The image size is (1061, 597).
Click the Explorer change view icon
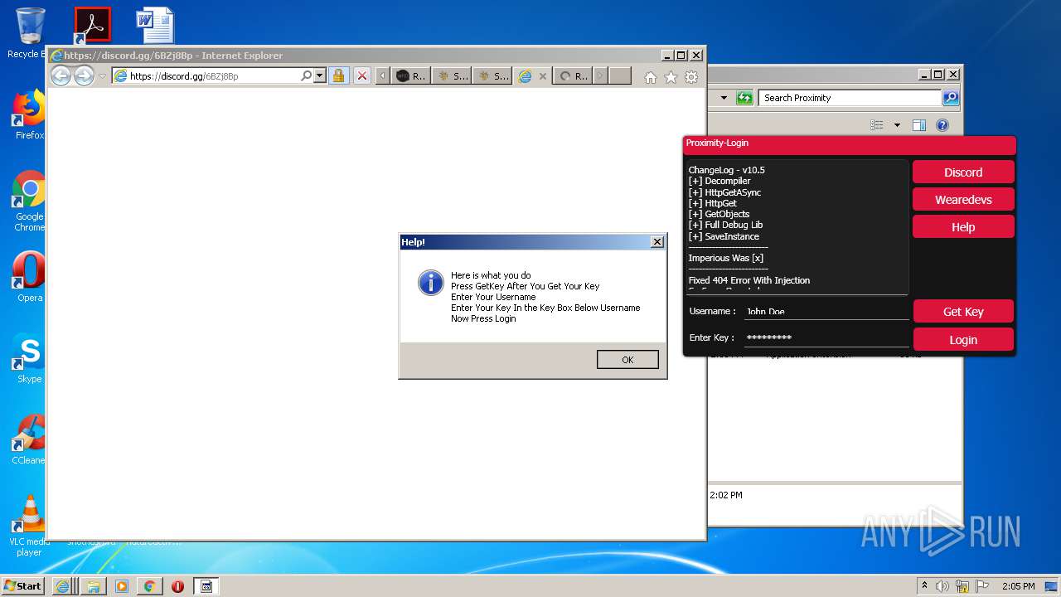point(877,125)
